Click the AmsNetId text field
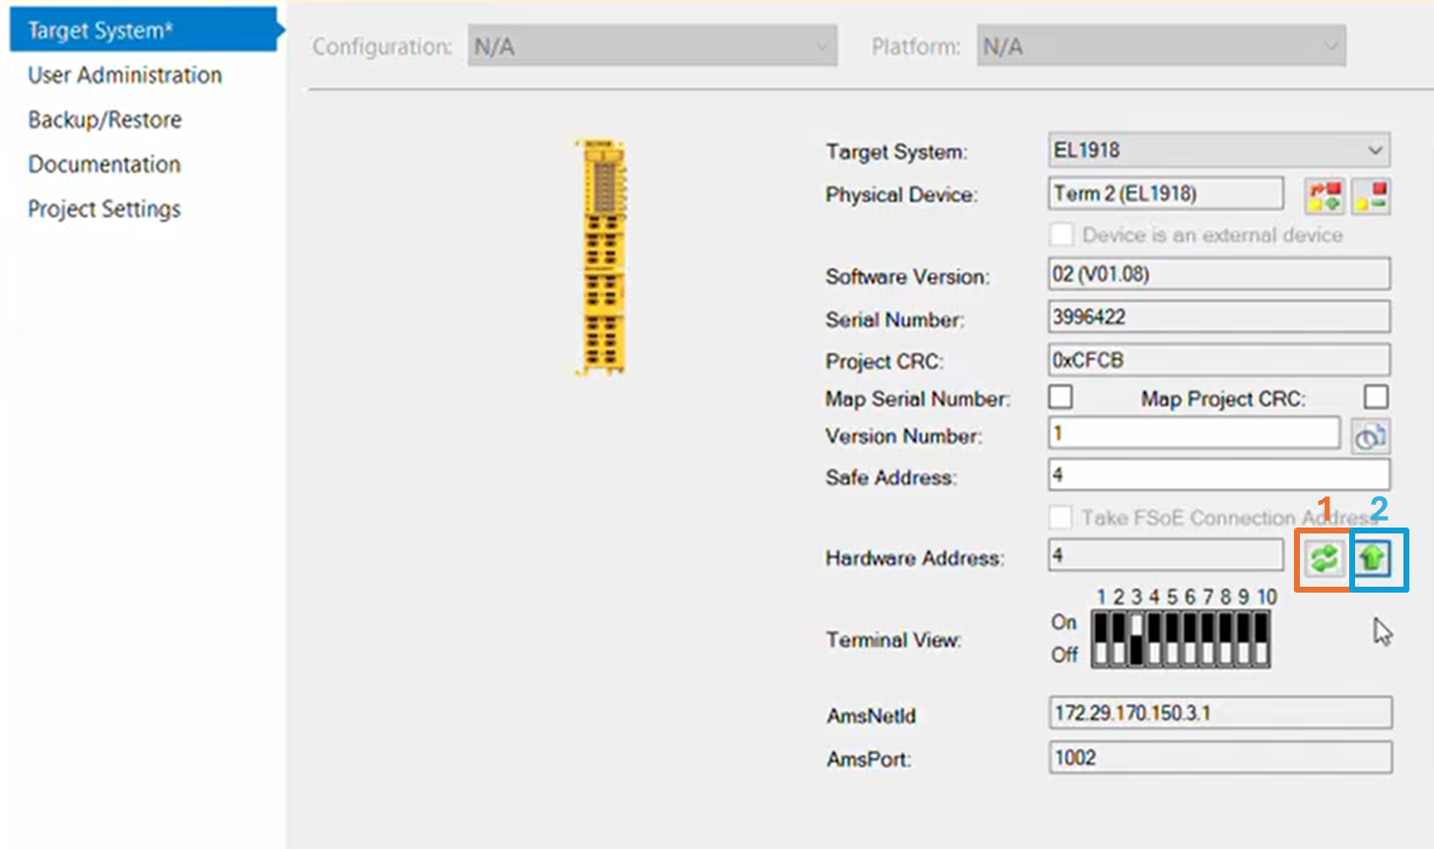 [x=1220, y=713]
